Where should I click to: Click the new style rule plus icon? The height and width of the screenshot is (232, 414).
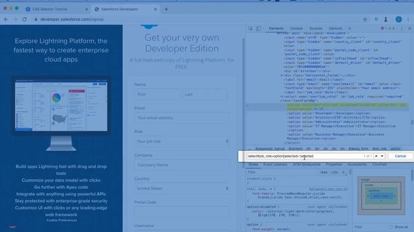pyautogui.click(x=343, y=172)
